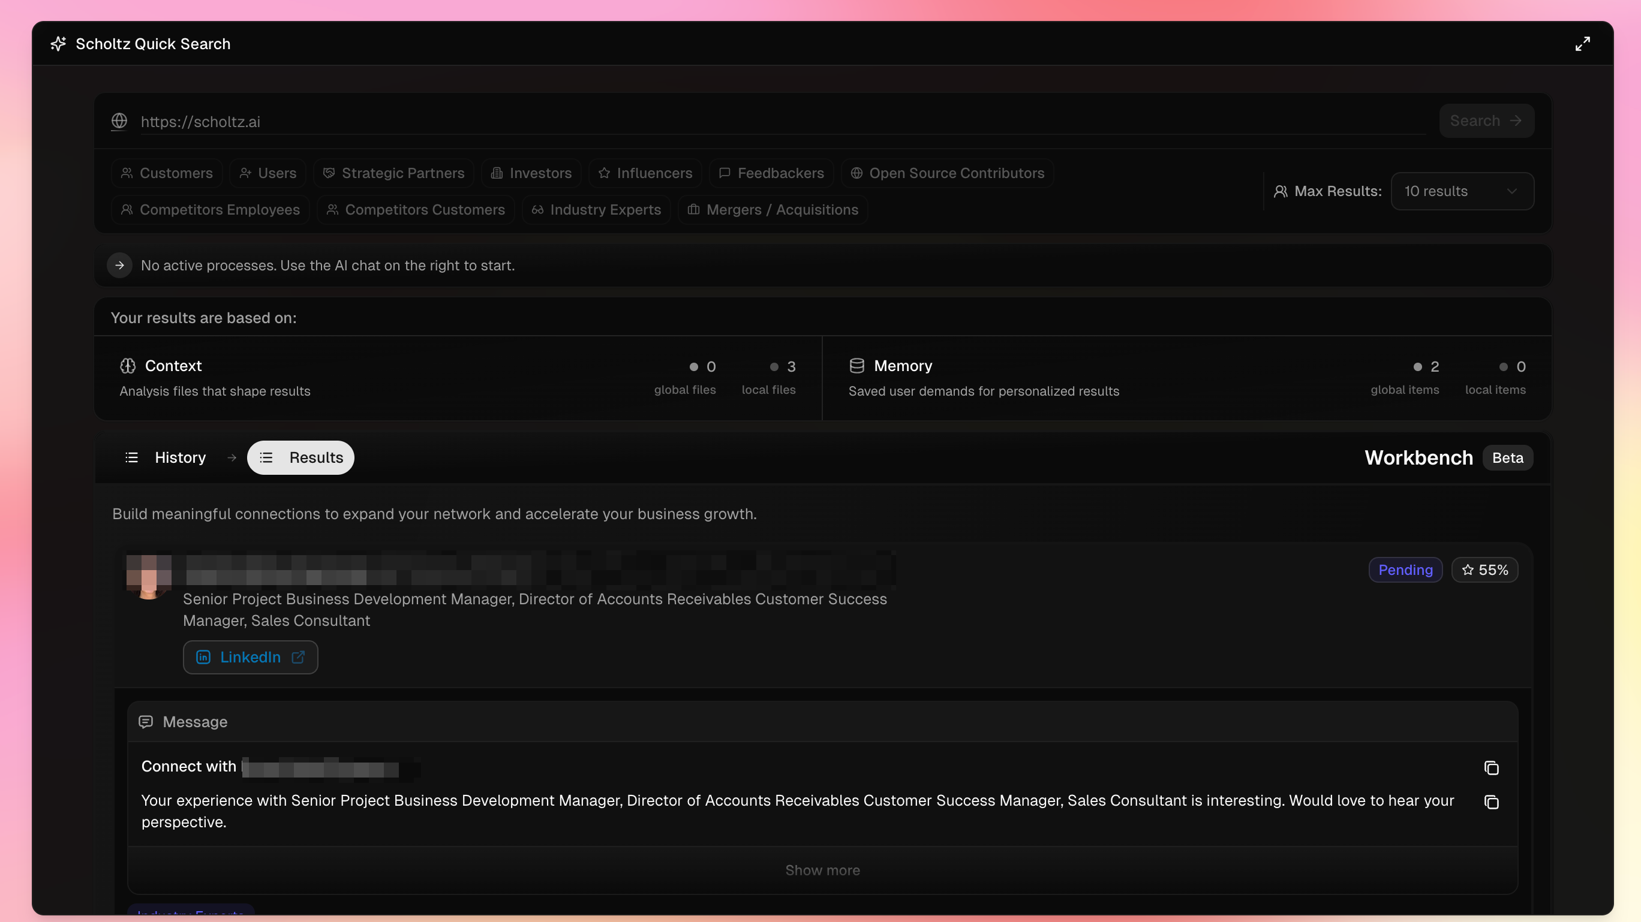Switch to the Results tab

pyautogui.click(x=300, y=458)
